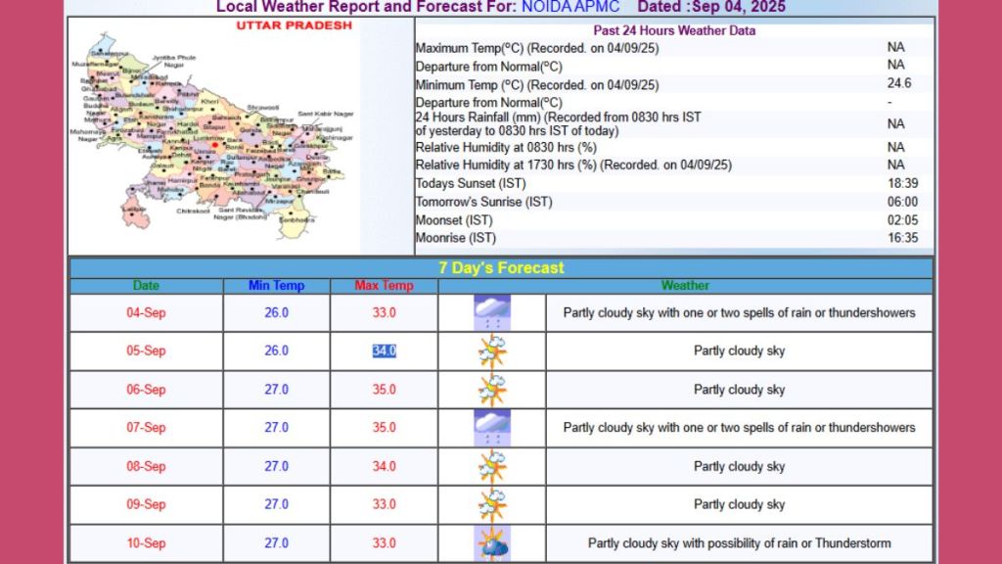The height and width of the screenshot is (564, 1002).
Task: Click the Date column header
Action: tap(146, 286)
